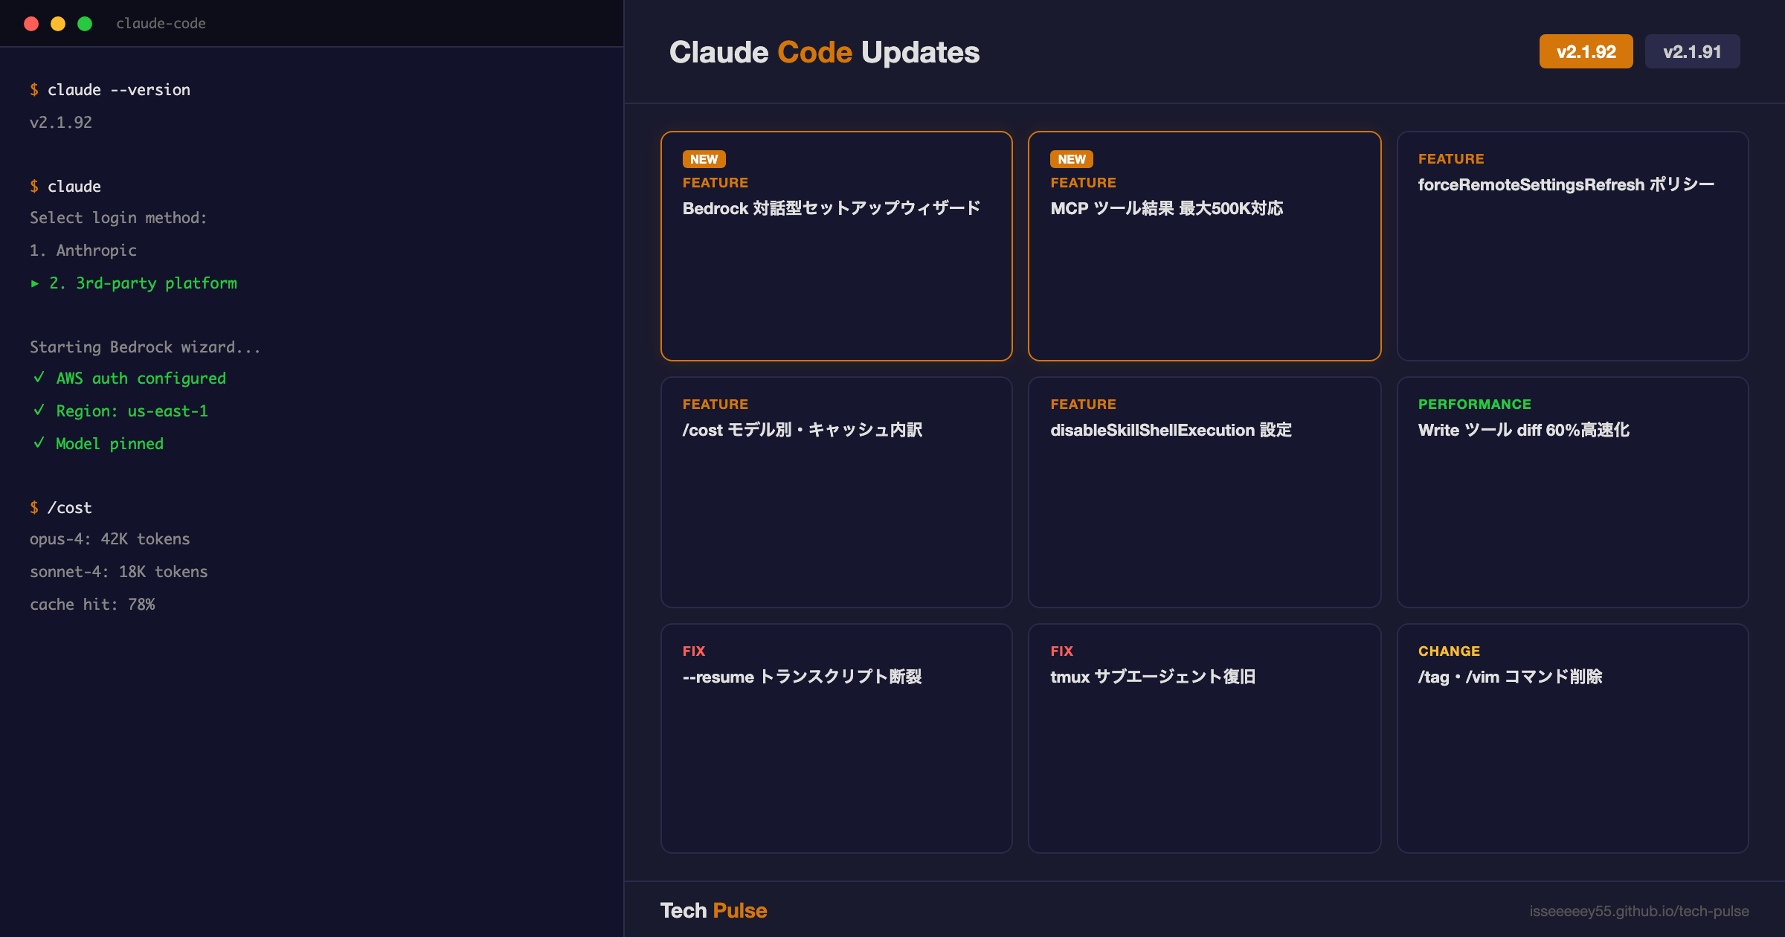Open the disableSkillShellExecution card
Viewport: 1785px width, 937px height.
[x=1204, y=492]
